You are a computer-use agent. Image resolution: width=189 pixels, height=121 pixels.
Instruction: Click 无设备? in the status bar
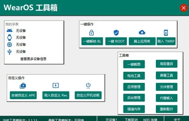(x=111, y=120)
